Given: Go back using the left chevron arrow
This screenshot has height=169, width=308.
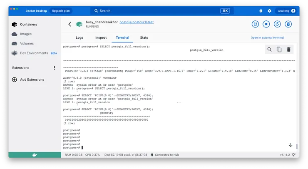Looking at the screenshot, I should coord(70,24).
